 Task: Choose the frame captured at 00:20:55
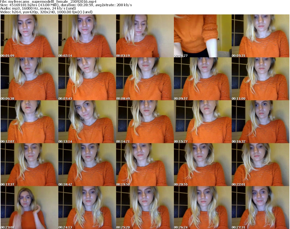(x=202, y=165)
